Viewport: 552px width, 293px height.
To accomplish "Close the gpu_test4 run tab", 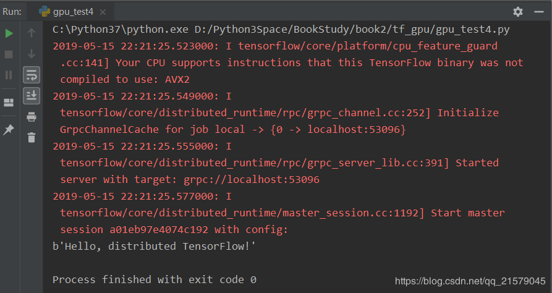I will pos(103,12).
